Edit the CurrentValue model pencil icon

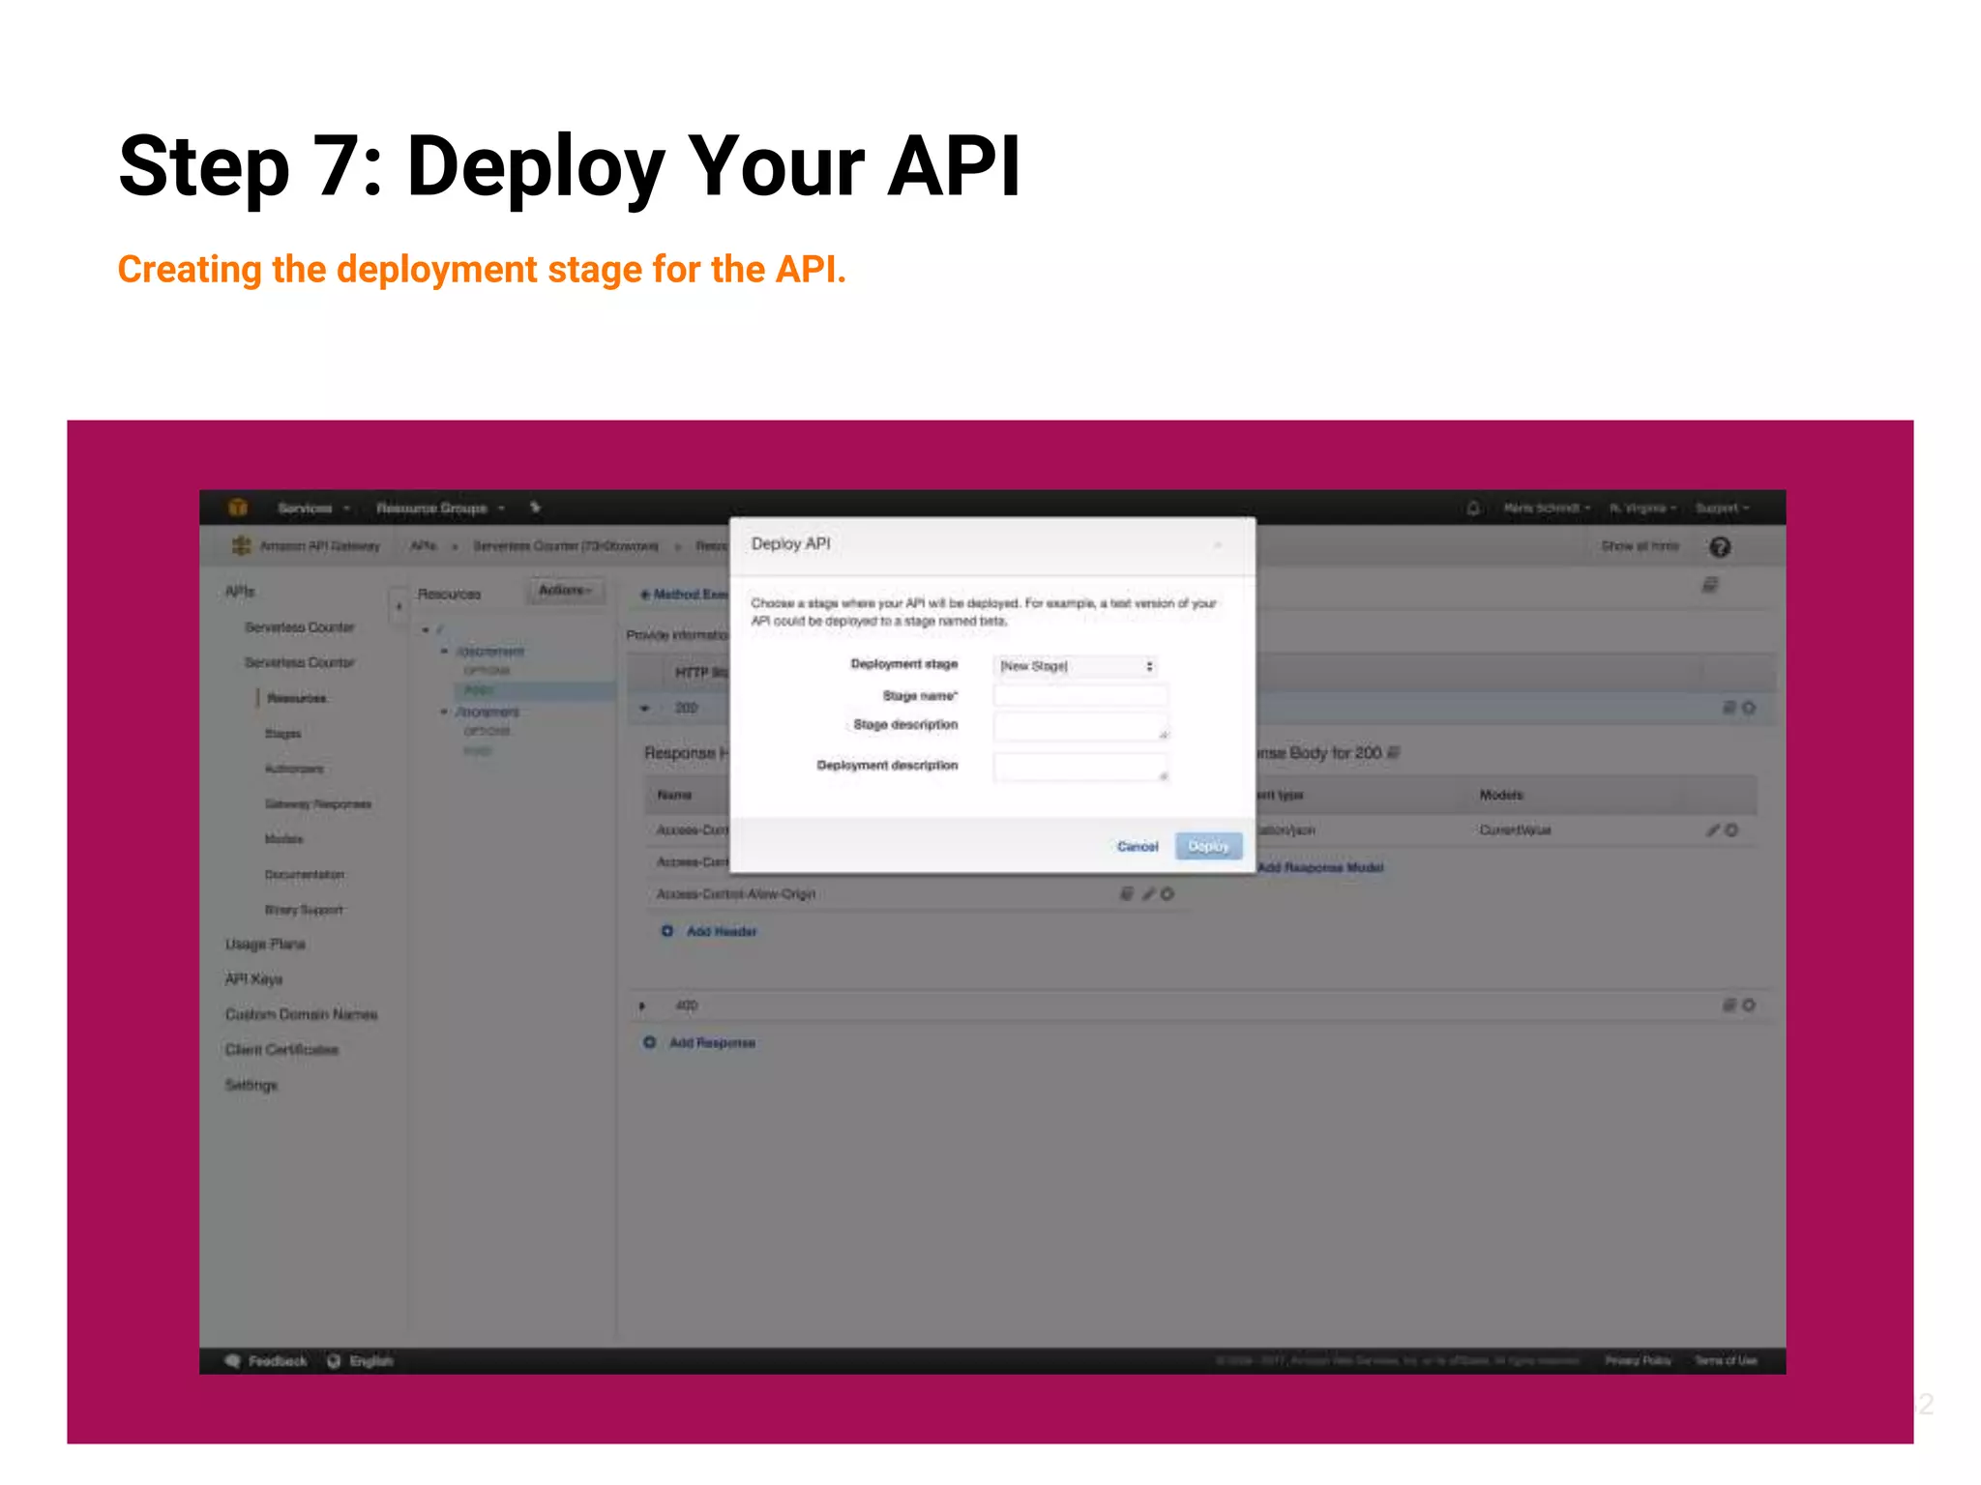pos(1713,830)
